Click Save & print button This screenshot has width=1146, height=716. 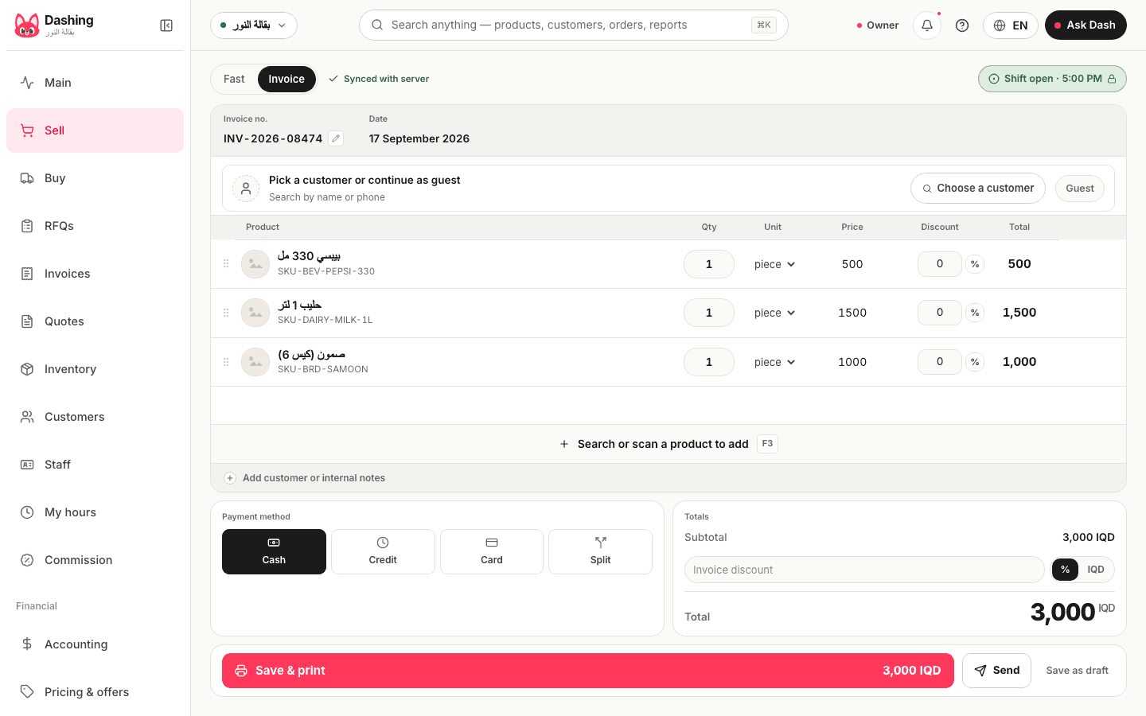(588, 671)
